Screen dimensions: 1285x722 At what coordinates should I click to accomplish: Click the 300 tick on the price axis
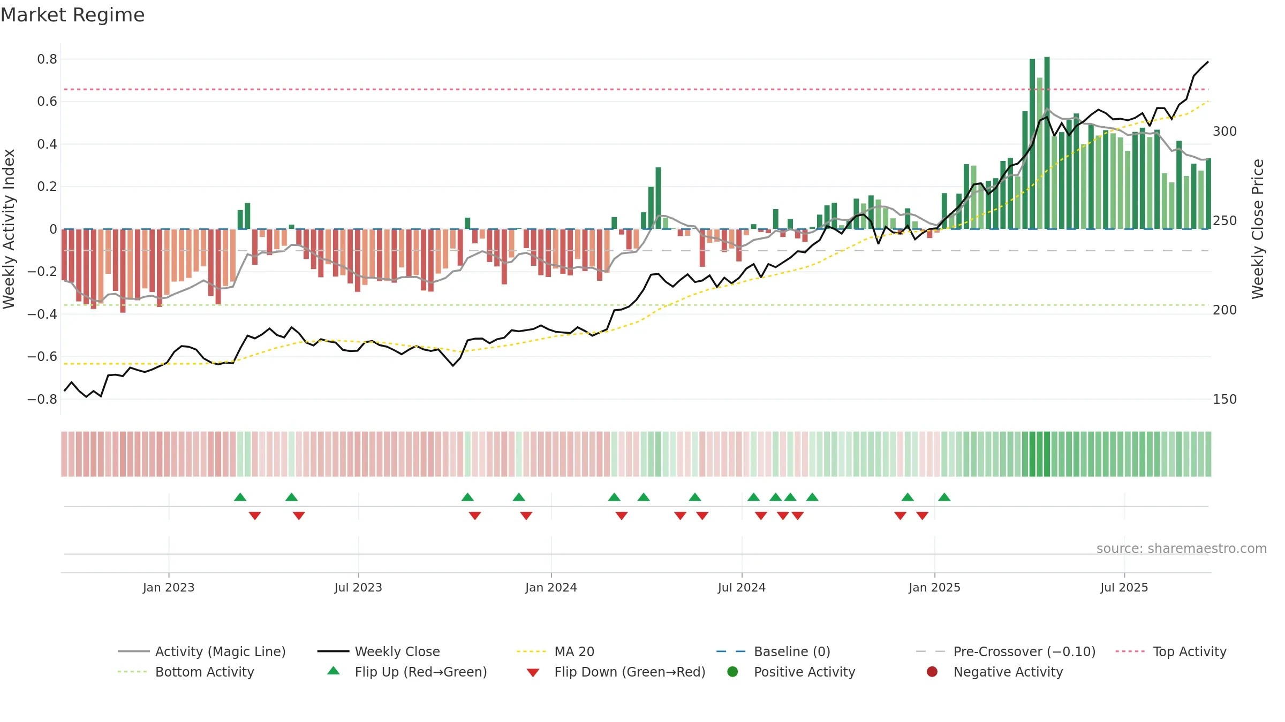(x=1224, y=131)
